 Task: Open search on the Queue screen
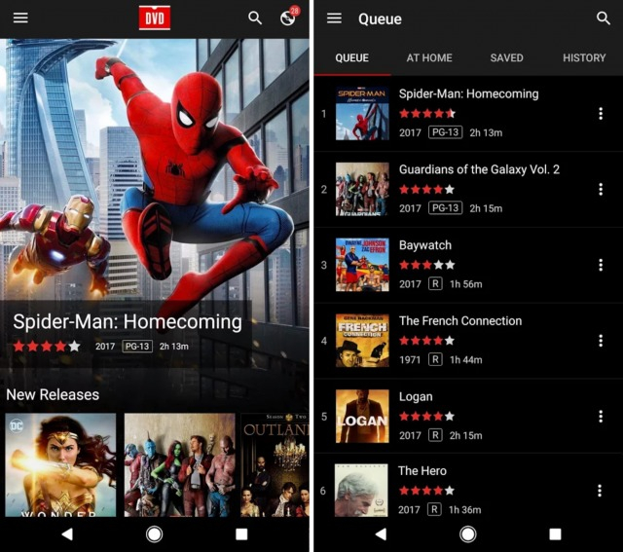[x=604, y=18]
